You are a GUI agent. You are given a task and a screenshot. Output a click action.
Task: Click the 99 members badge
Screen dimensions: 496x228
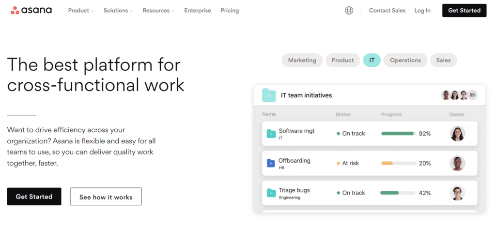pyautogui.click(x=472, y=95)
